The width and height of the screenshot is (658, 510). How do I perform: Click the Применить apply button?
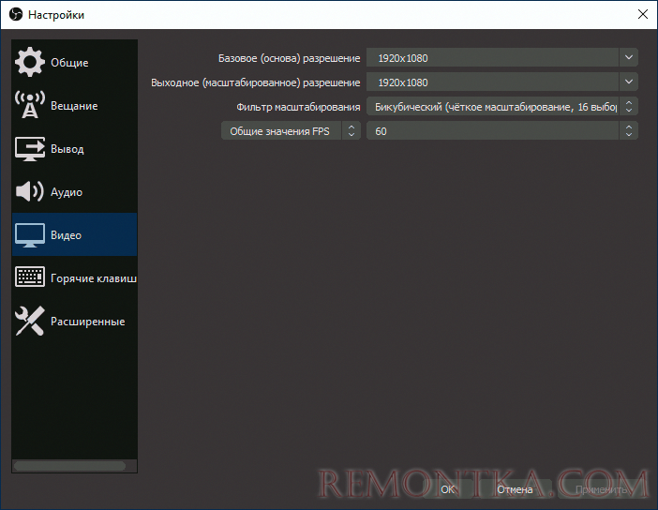point(602,489)
